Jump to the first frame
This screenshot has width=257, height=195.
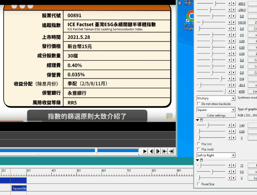point(165,151)
